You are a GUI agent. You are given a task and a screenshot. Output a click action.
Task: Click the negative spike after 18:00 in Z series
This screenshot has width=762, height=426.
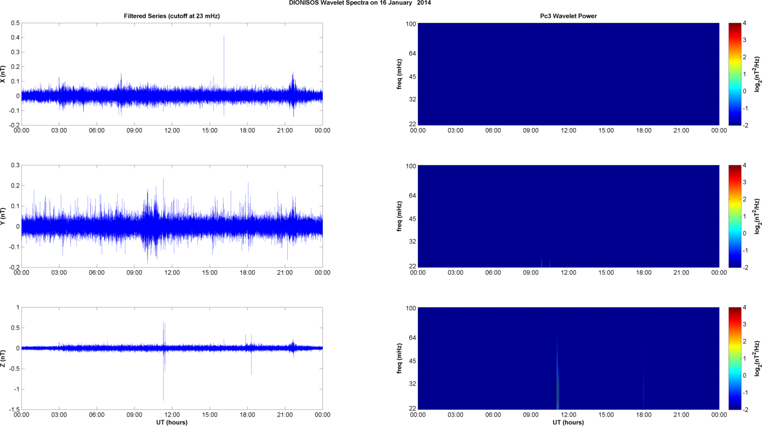pos(251,362)
